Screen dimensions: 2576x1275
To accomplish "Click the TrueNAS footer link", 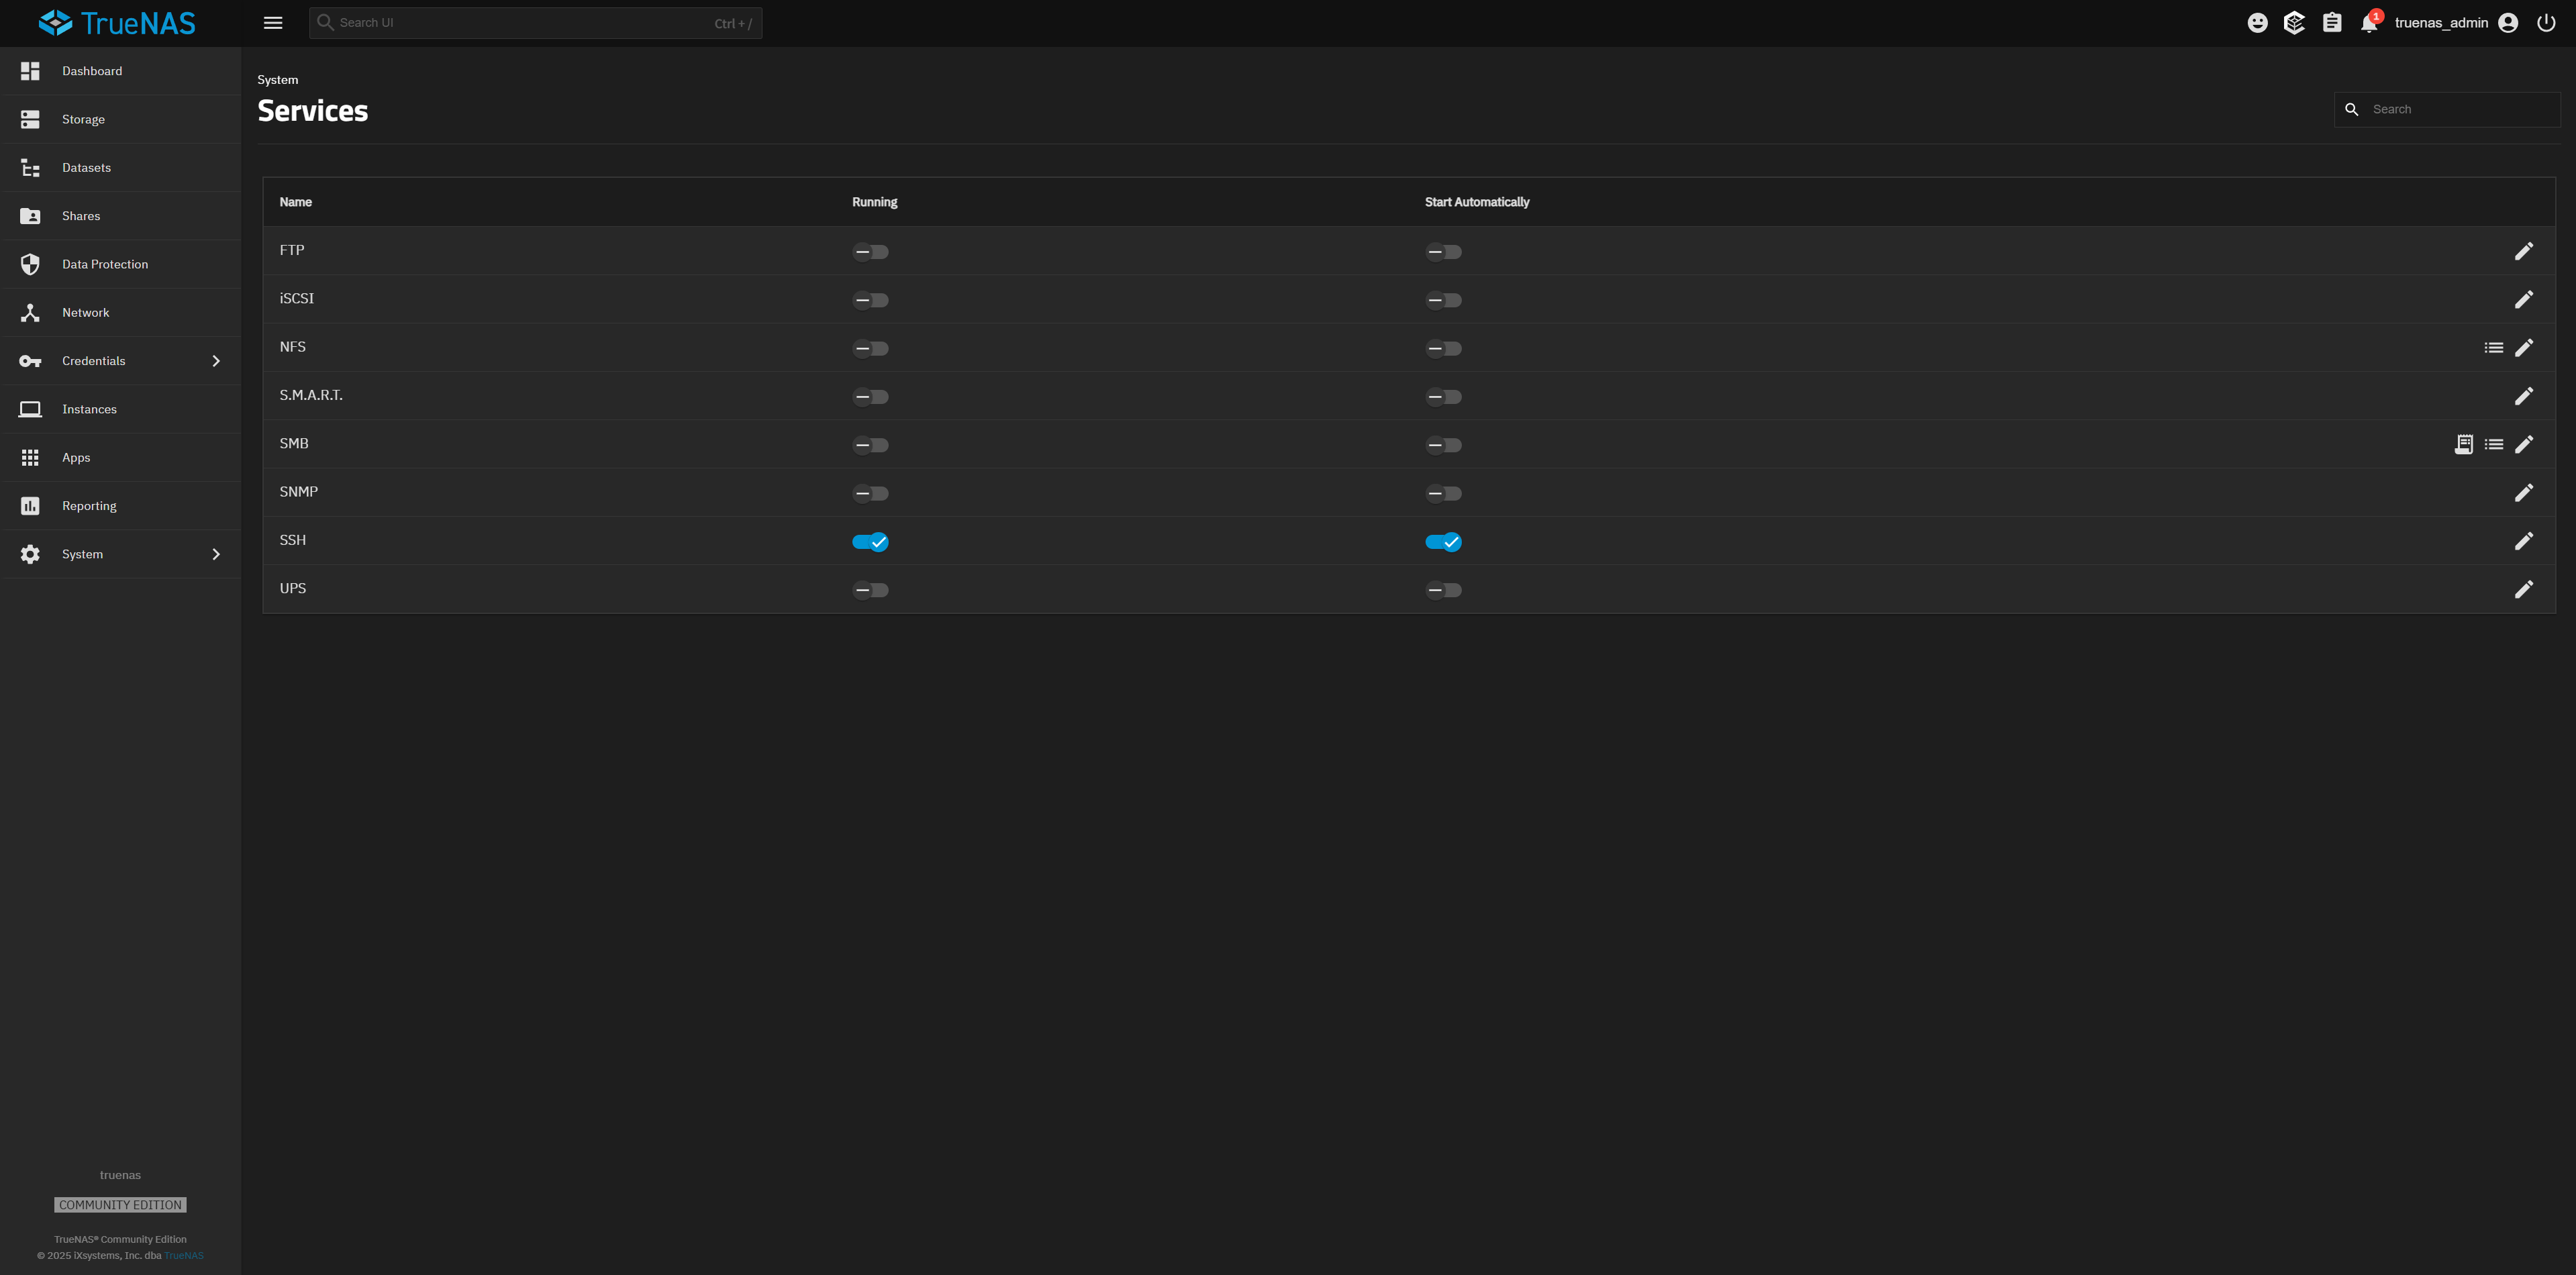I will pos(184,1256).
